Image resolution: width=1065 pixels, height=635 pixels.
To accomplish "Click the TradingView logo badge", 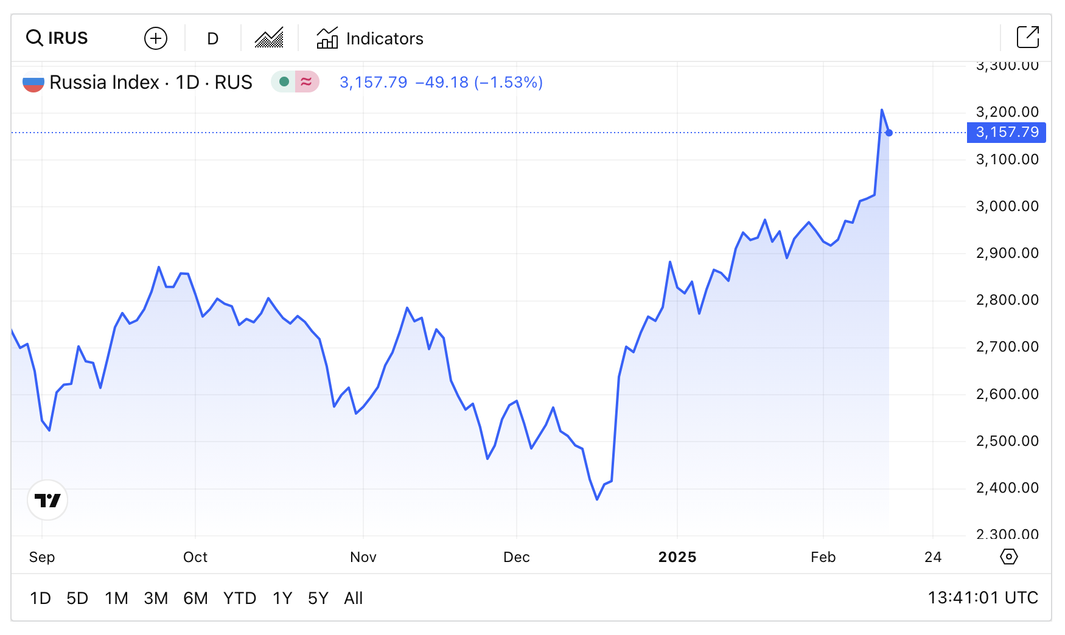I will pos(47,500).
